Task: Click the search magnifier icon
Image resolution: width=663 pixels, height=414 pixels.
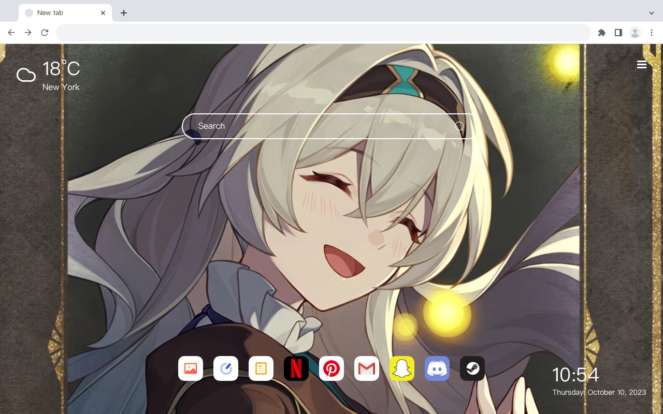Action: click(459, 126)
